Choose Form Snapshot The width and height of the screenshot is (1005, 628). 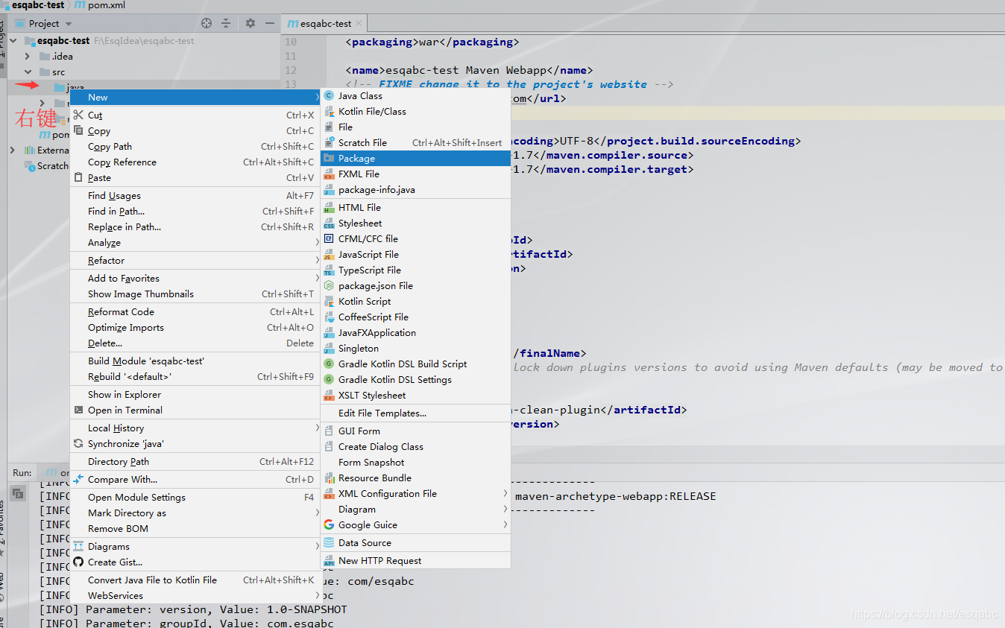[x=415, y=463]
